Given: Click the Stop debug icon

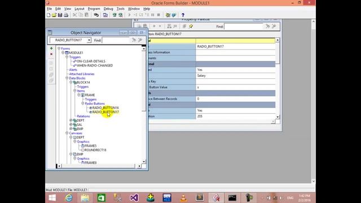Looking at the screenshot, I should coord(159,15).
